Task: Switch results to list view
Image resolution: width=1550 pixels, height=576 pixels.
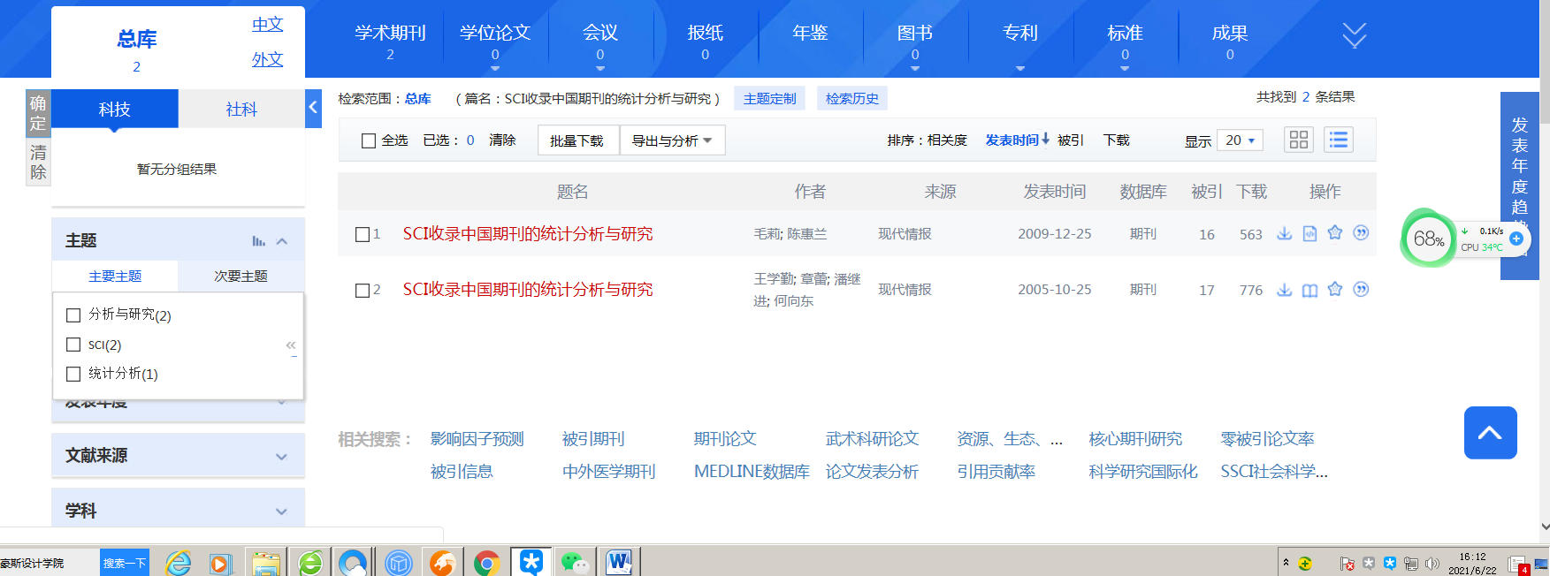Action: pyautogui.click(x=1339, y=140)
